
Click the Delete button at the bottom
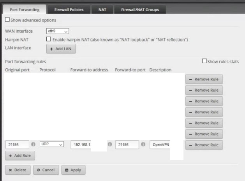pyautogui.click(x=17, y=170)
